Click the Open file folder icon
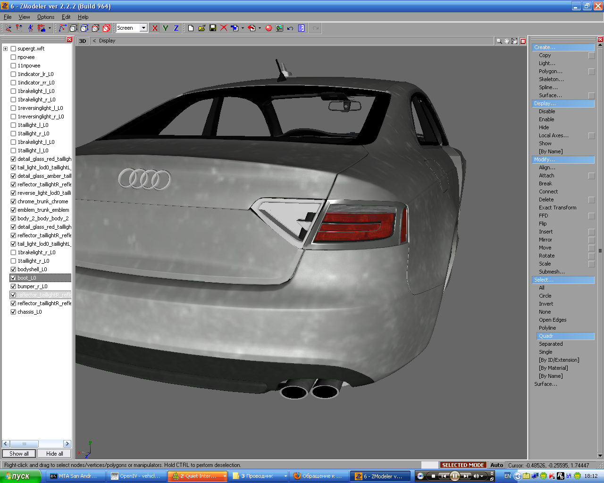604x483 pixels. click(x=202, y=28)
